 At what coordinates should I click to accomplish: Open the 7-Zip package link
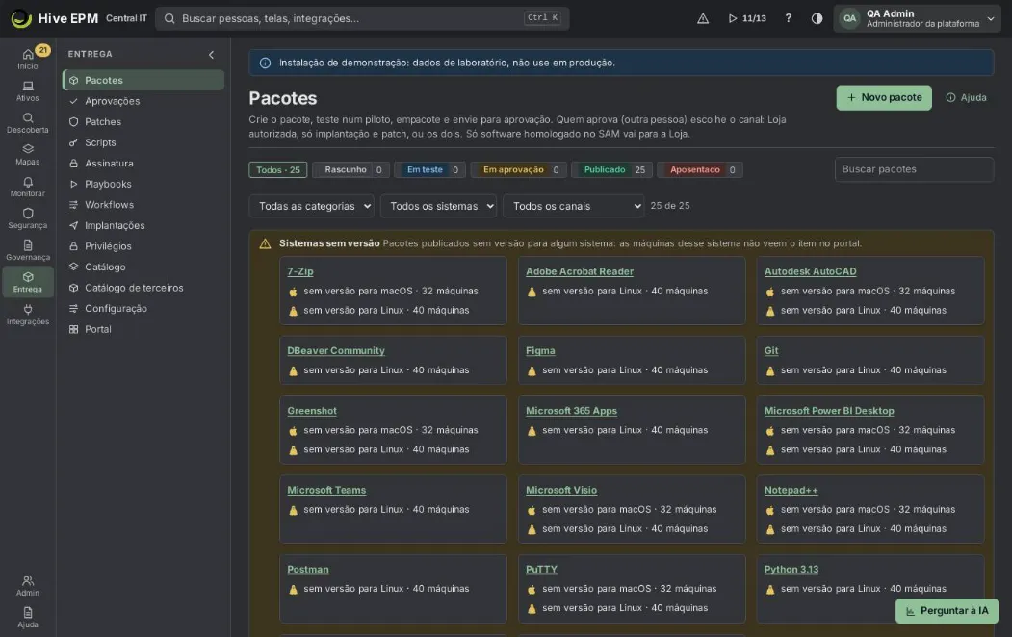(x=300, y=271)
